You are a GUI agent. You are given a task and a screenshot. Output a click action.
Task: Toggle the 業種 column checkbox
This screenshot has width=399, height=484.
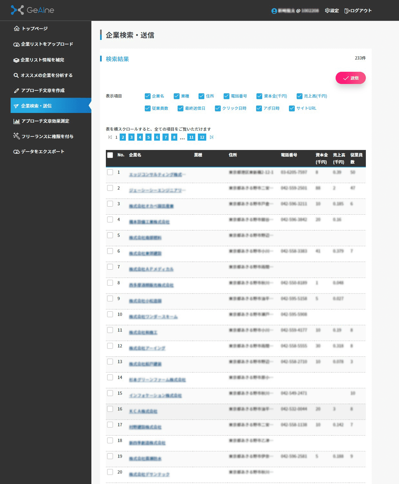177,96
